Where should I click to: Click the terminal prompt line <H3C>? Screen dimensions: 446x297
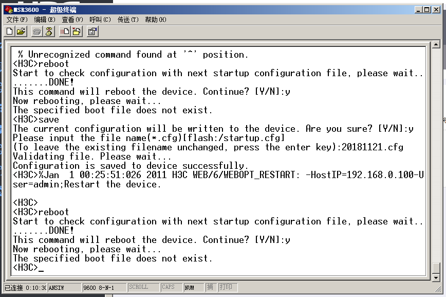point(26,268)
